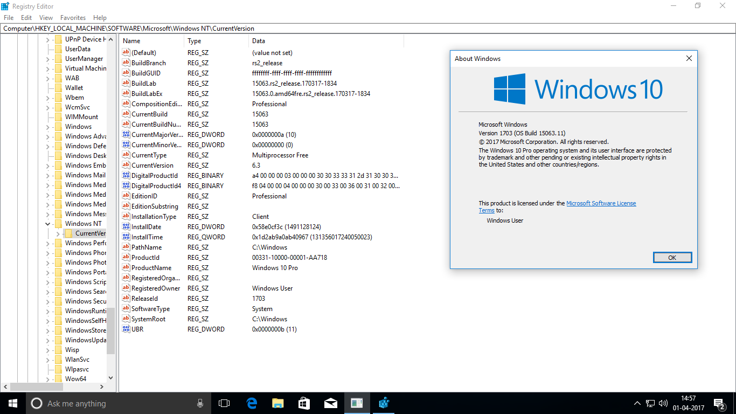Select the RegisteredOwner value name
Viewport: 736px width, 414px height.
(155, 288)
